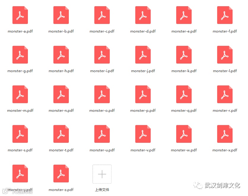Click the plus upload file box

(102, 174)
